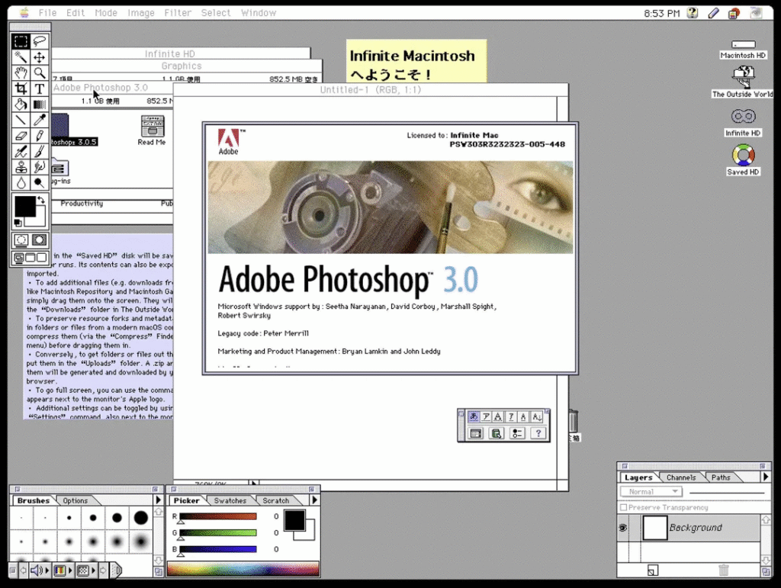The height and width of the screenshot is (588, 781).
Task: Open the Filter menu
Action: (178, 13)
